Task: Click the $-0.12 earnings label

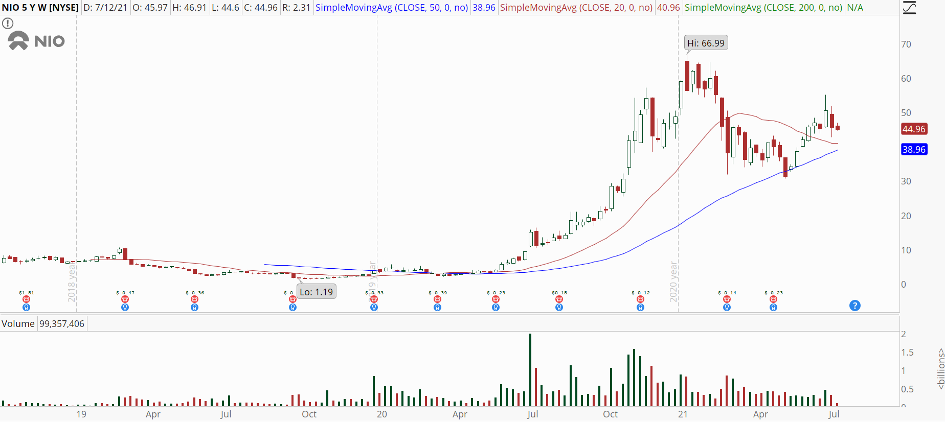Action: (x=641, y=293)
